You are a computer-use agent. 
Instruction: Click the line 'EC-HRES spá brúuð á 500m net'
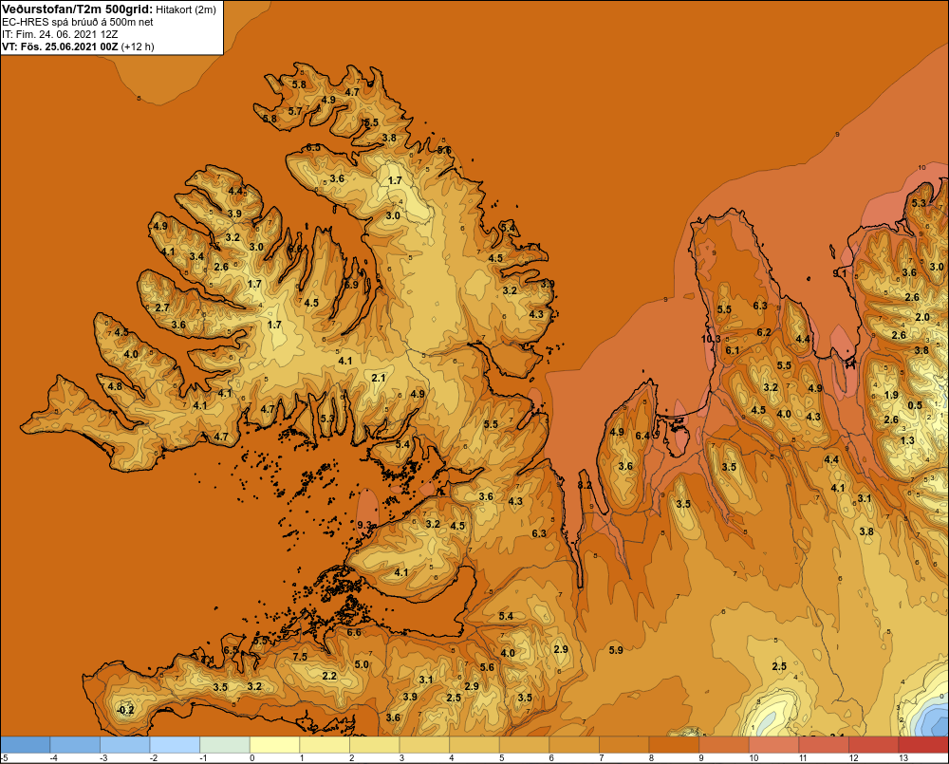point(78,22)
